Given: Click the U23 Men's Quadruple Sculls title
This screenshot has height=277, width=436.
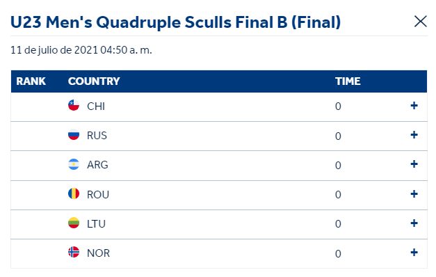Looking at the screenshot, I should [175, 22].
